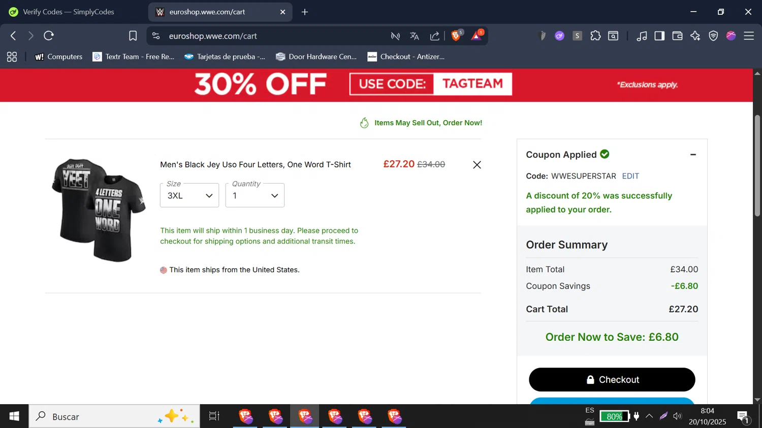This screenshot has width=762, height=428.
Task: Open Leo AI sparkle icon
Action: pos(695,35)
